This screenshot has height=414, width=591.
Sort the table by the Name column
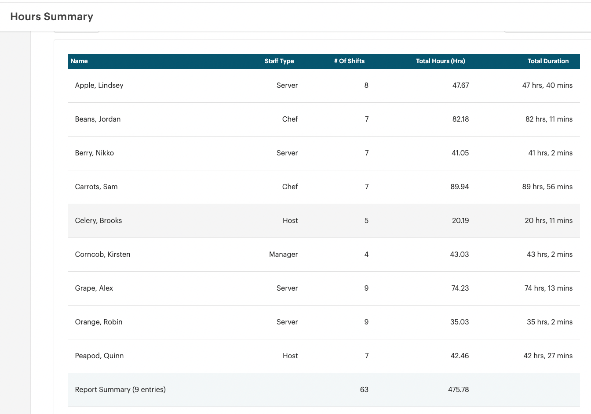pyautogui.click(x=79, y=61)
